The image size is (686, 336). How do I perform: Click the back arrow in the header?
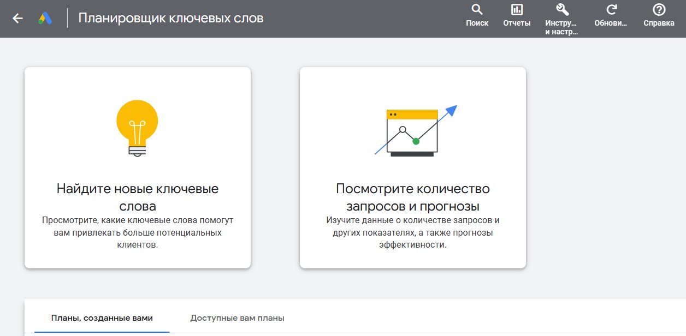pyautogui.click(x=17, y=19)
